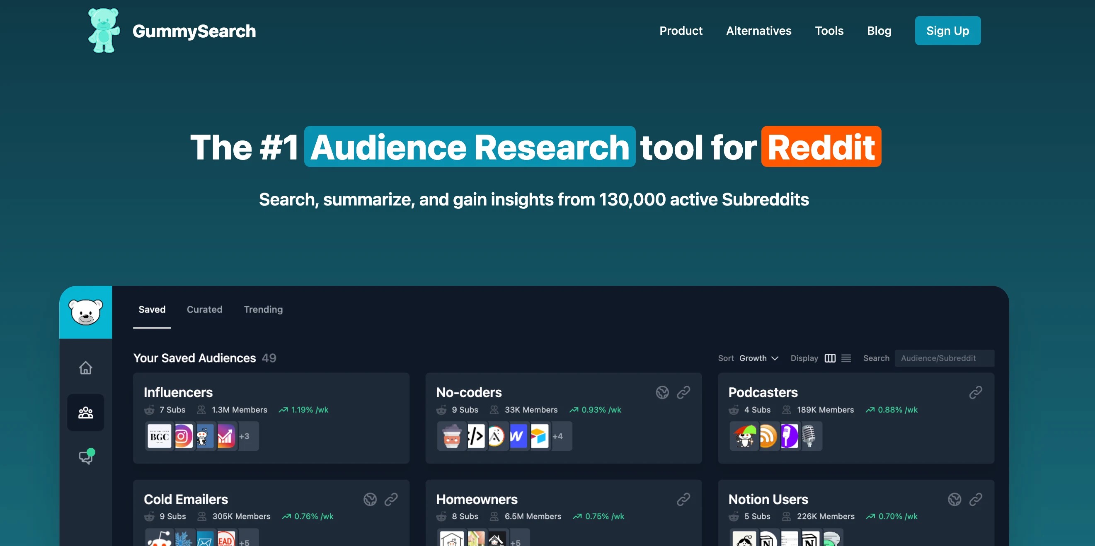Click the 6.5M Members text
The width and height of the screenshot is (1095, 546).
[x=533, y=516]
